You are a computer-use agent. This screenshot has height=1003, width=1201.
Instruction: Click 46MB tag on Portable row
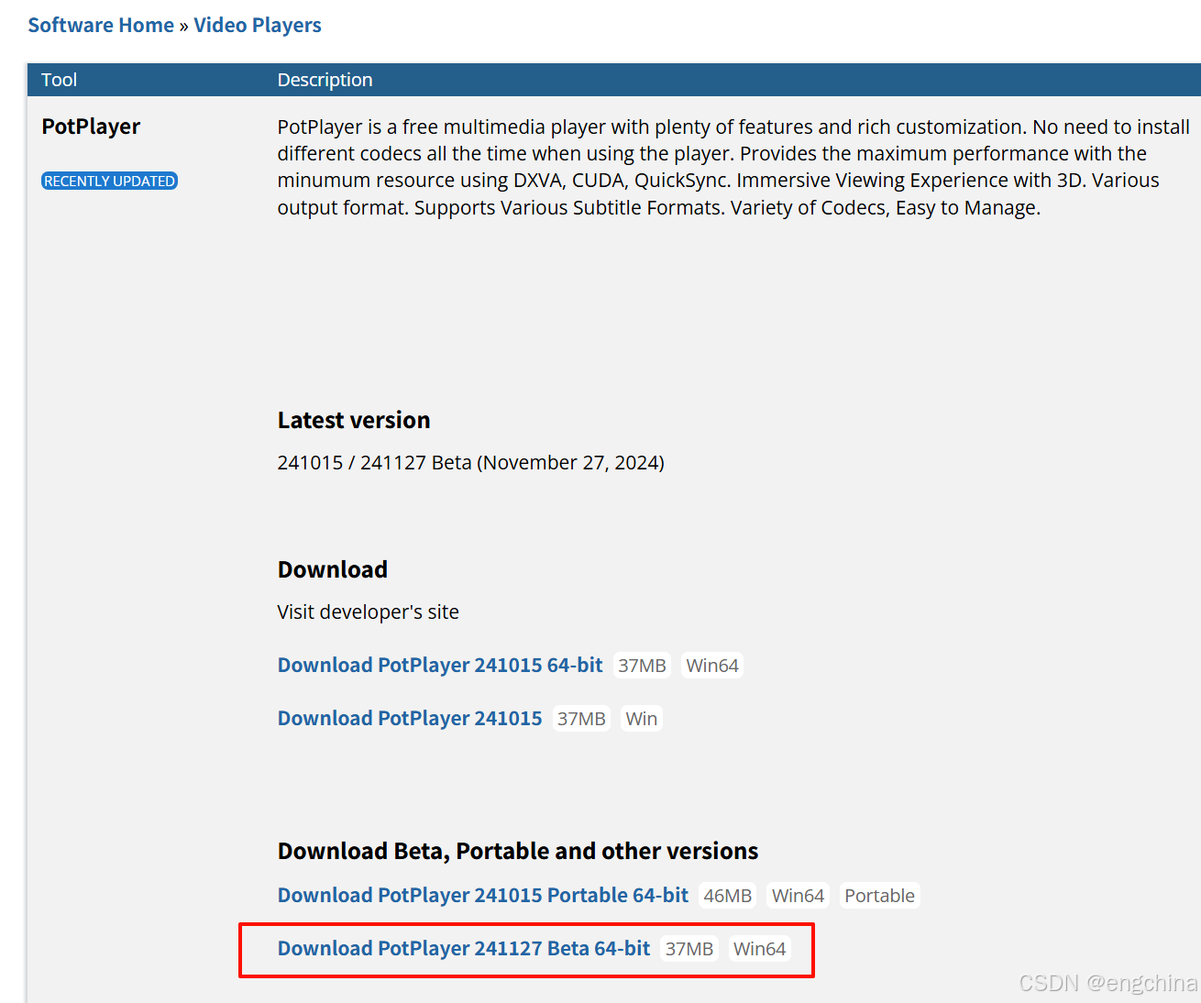[728, 896]
